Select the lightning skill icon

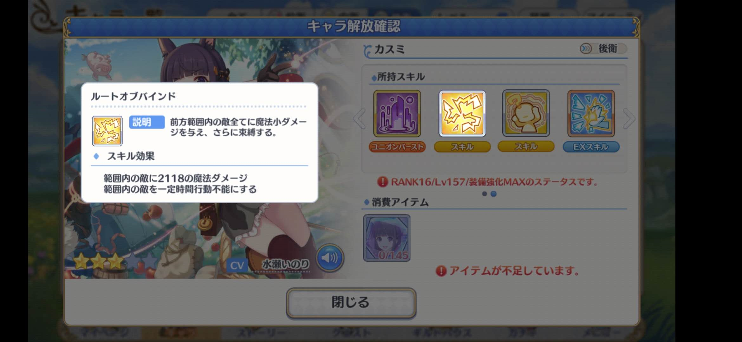click(x=462, y=113)
